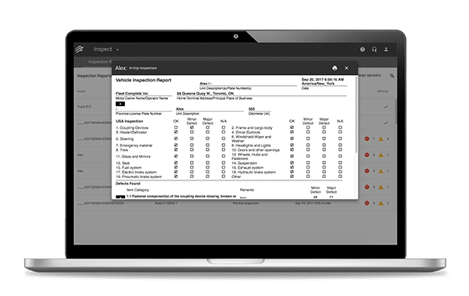Toggle N/A checkbox for Suspension
The image size is (469, 296).
(340, 163)
